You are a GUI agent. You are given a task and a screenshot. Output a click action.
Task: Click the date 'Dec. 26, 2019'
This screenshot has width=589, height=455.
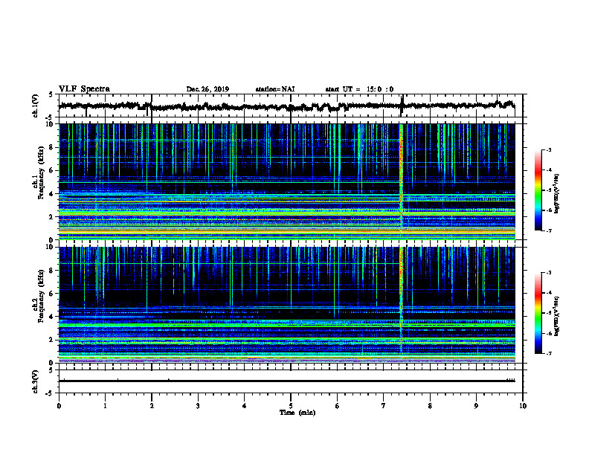(x=207, y=89)
